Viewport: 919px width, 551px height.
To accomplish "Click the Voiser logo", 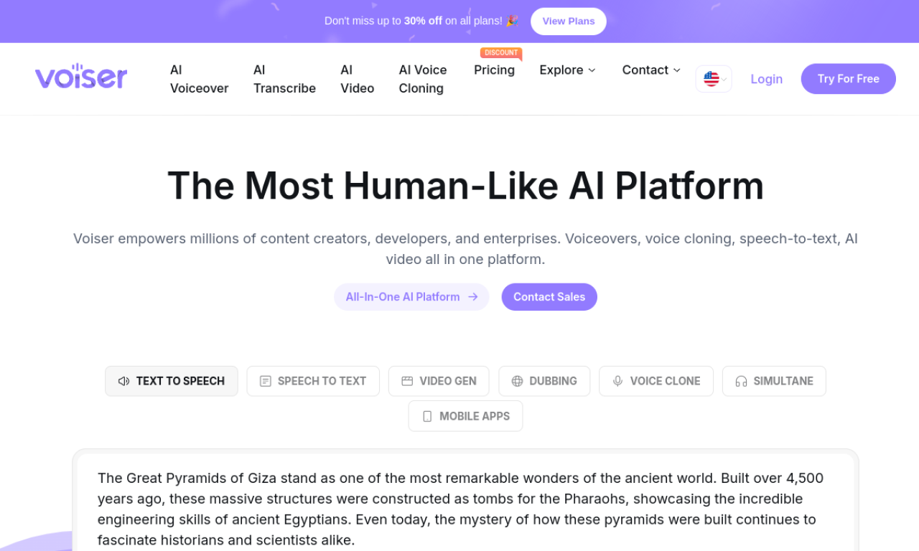I will point(81,76).
